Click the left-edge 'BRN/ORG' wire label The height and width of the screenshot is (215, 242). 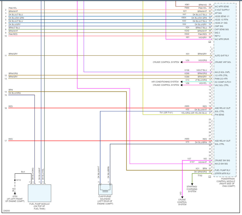[x=13, y=73]
